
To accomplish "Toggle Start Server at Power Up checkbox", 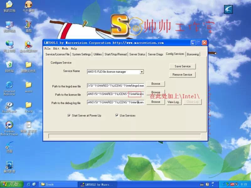I will 69,116.
